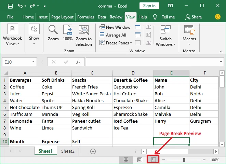Image resolution: width=226 pixels, height=164 pixels.
Task: Select the Gurugram cell
Action: tap(204, 121)
